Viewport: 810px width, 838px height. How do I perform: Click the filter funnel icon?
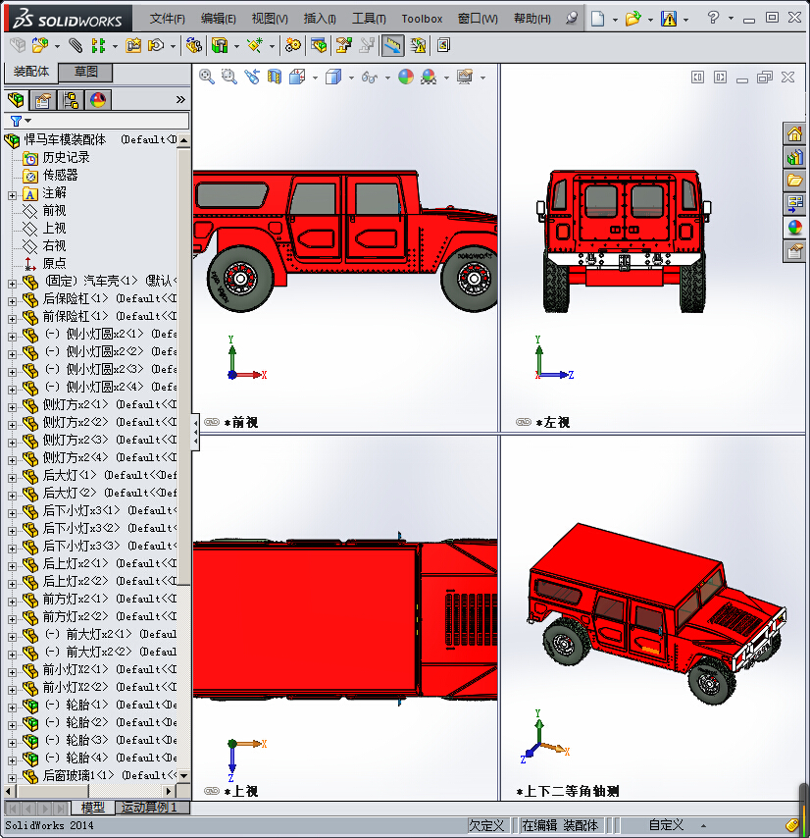coord(16,122)
